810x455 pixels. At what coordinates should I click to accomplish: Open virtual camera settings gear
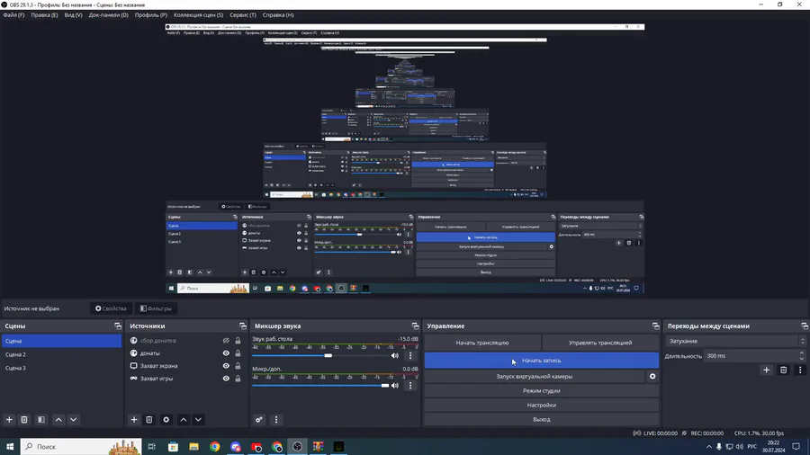click(652, 376)
